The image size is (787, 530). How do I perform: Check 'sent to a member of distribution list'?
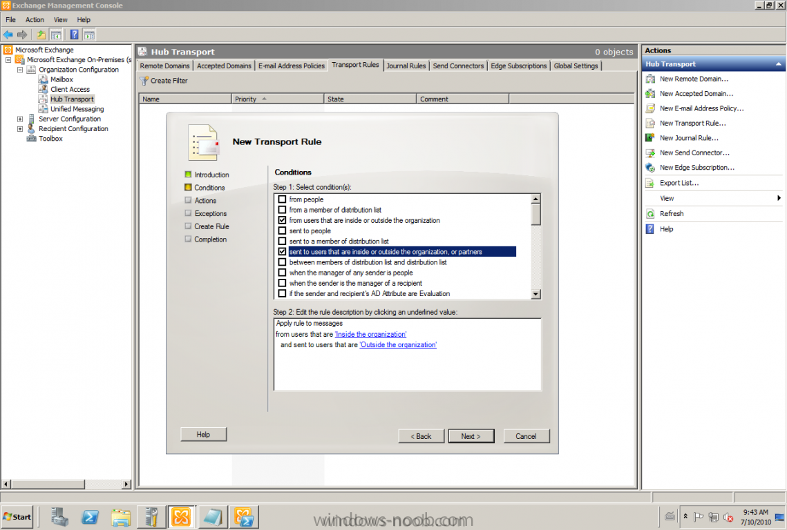click(x=282, y=241)
